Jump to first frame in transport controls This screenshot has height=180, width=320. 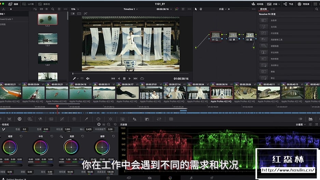pyautogui.click(x=113, y=79)
